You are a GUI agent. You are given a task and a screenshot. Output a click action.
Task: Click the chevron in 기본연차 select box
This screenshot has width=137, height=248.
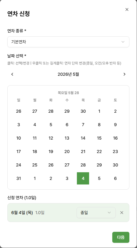click(x=123, y=42)
